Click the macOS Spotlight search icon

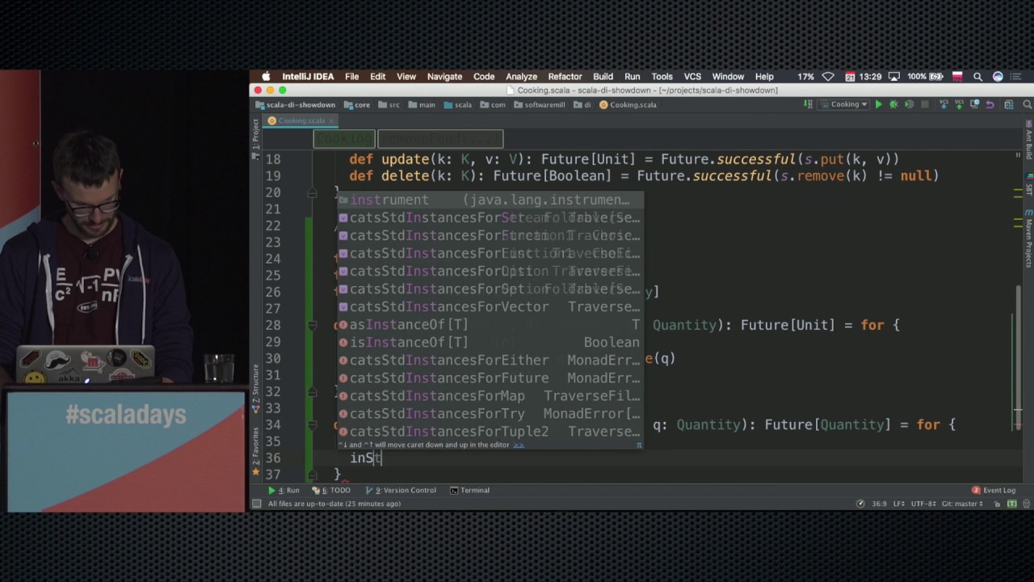(x=977, y=77)
